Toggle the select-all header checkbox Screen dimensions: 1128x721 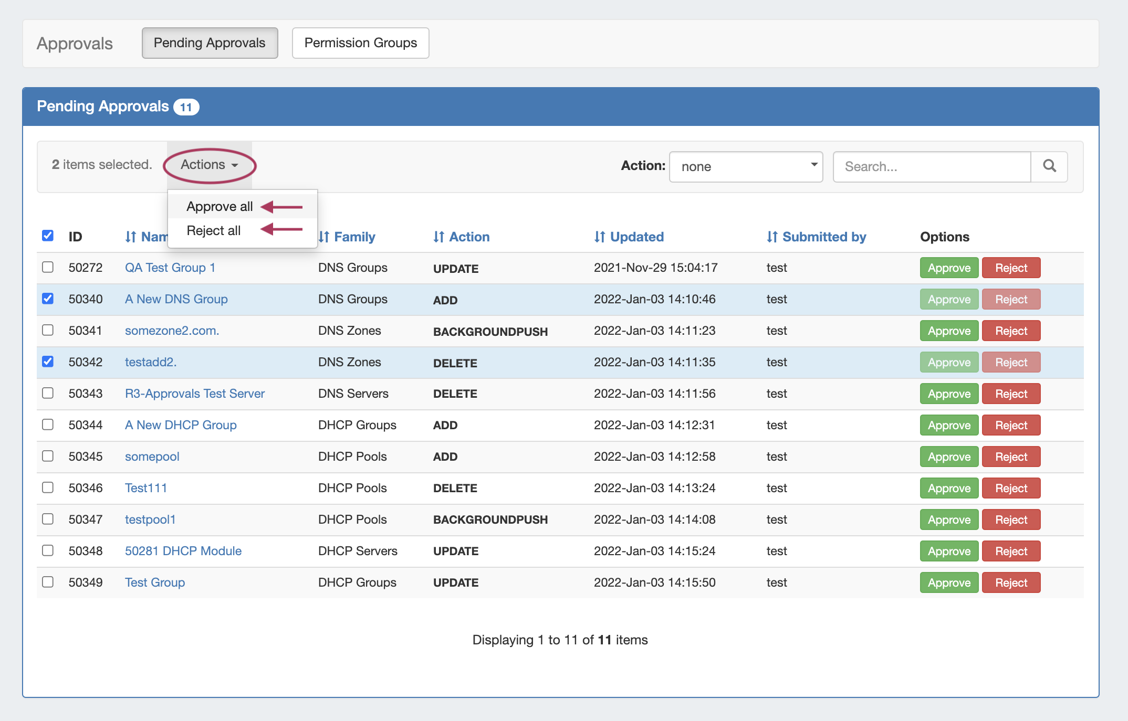[x=48, y=236]
